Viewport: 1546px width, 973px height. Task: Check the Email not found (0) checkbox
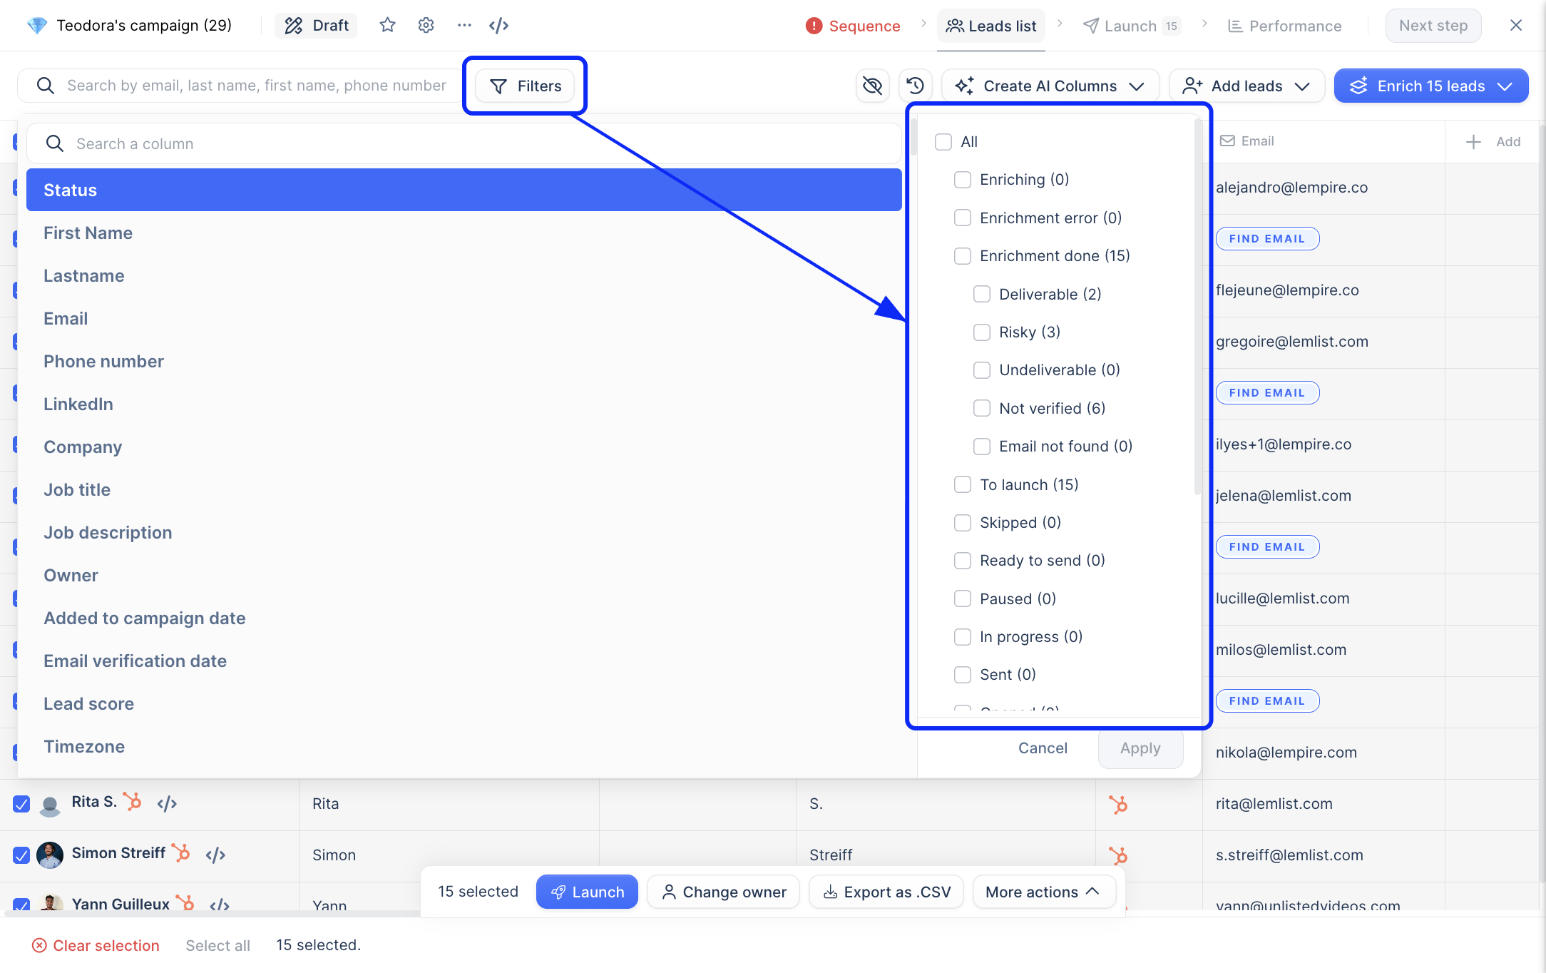pyautogui.click(x=982, y=447)
